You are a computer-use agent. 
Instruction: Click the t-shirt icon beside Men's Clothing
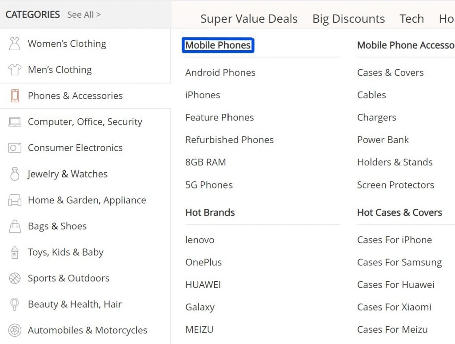pos(15,70)
